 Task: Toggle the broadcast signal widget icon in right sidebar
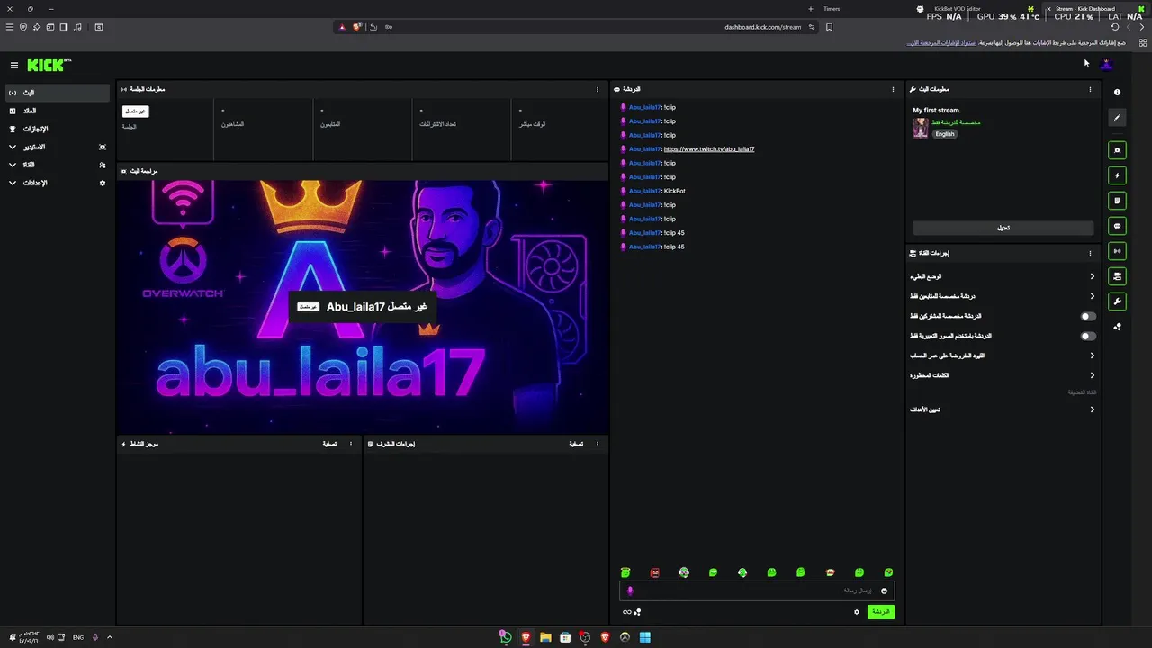point(1117,251)
